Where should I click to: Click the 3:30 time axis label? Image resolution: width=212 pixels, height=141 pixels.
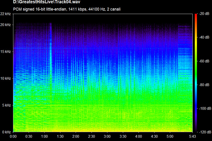[x=123, y=136]
